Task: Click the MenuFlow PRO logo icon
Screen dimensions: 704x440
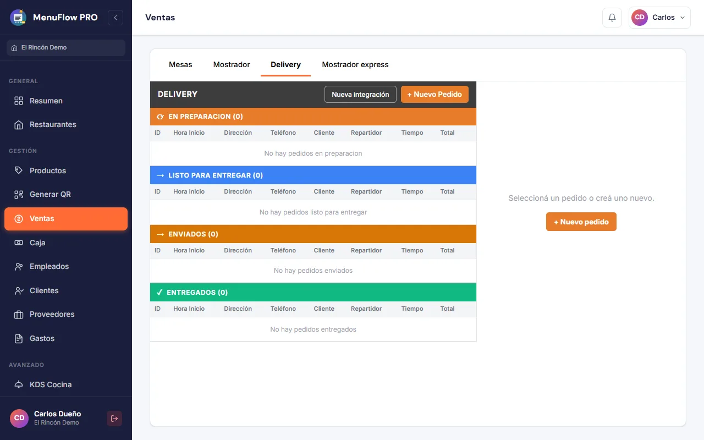Action: [18, 18]
